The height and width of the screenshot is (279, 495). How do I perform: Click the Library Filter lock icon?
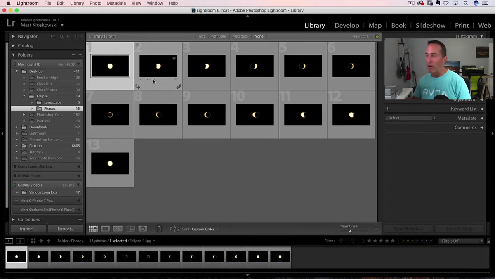coord(377,36)
